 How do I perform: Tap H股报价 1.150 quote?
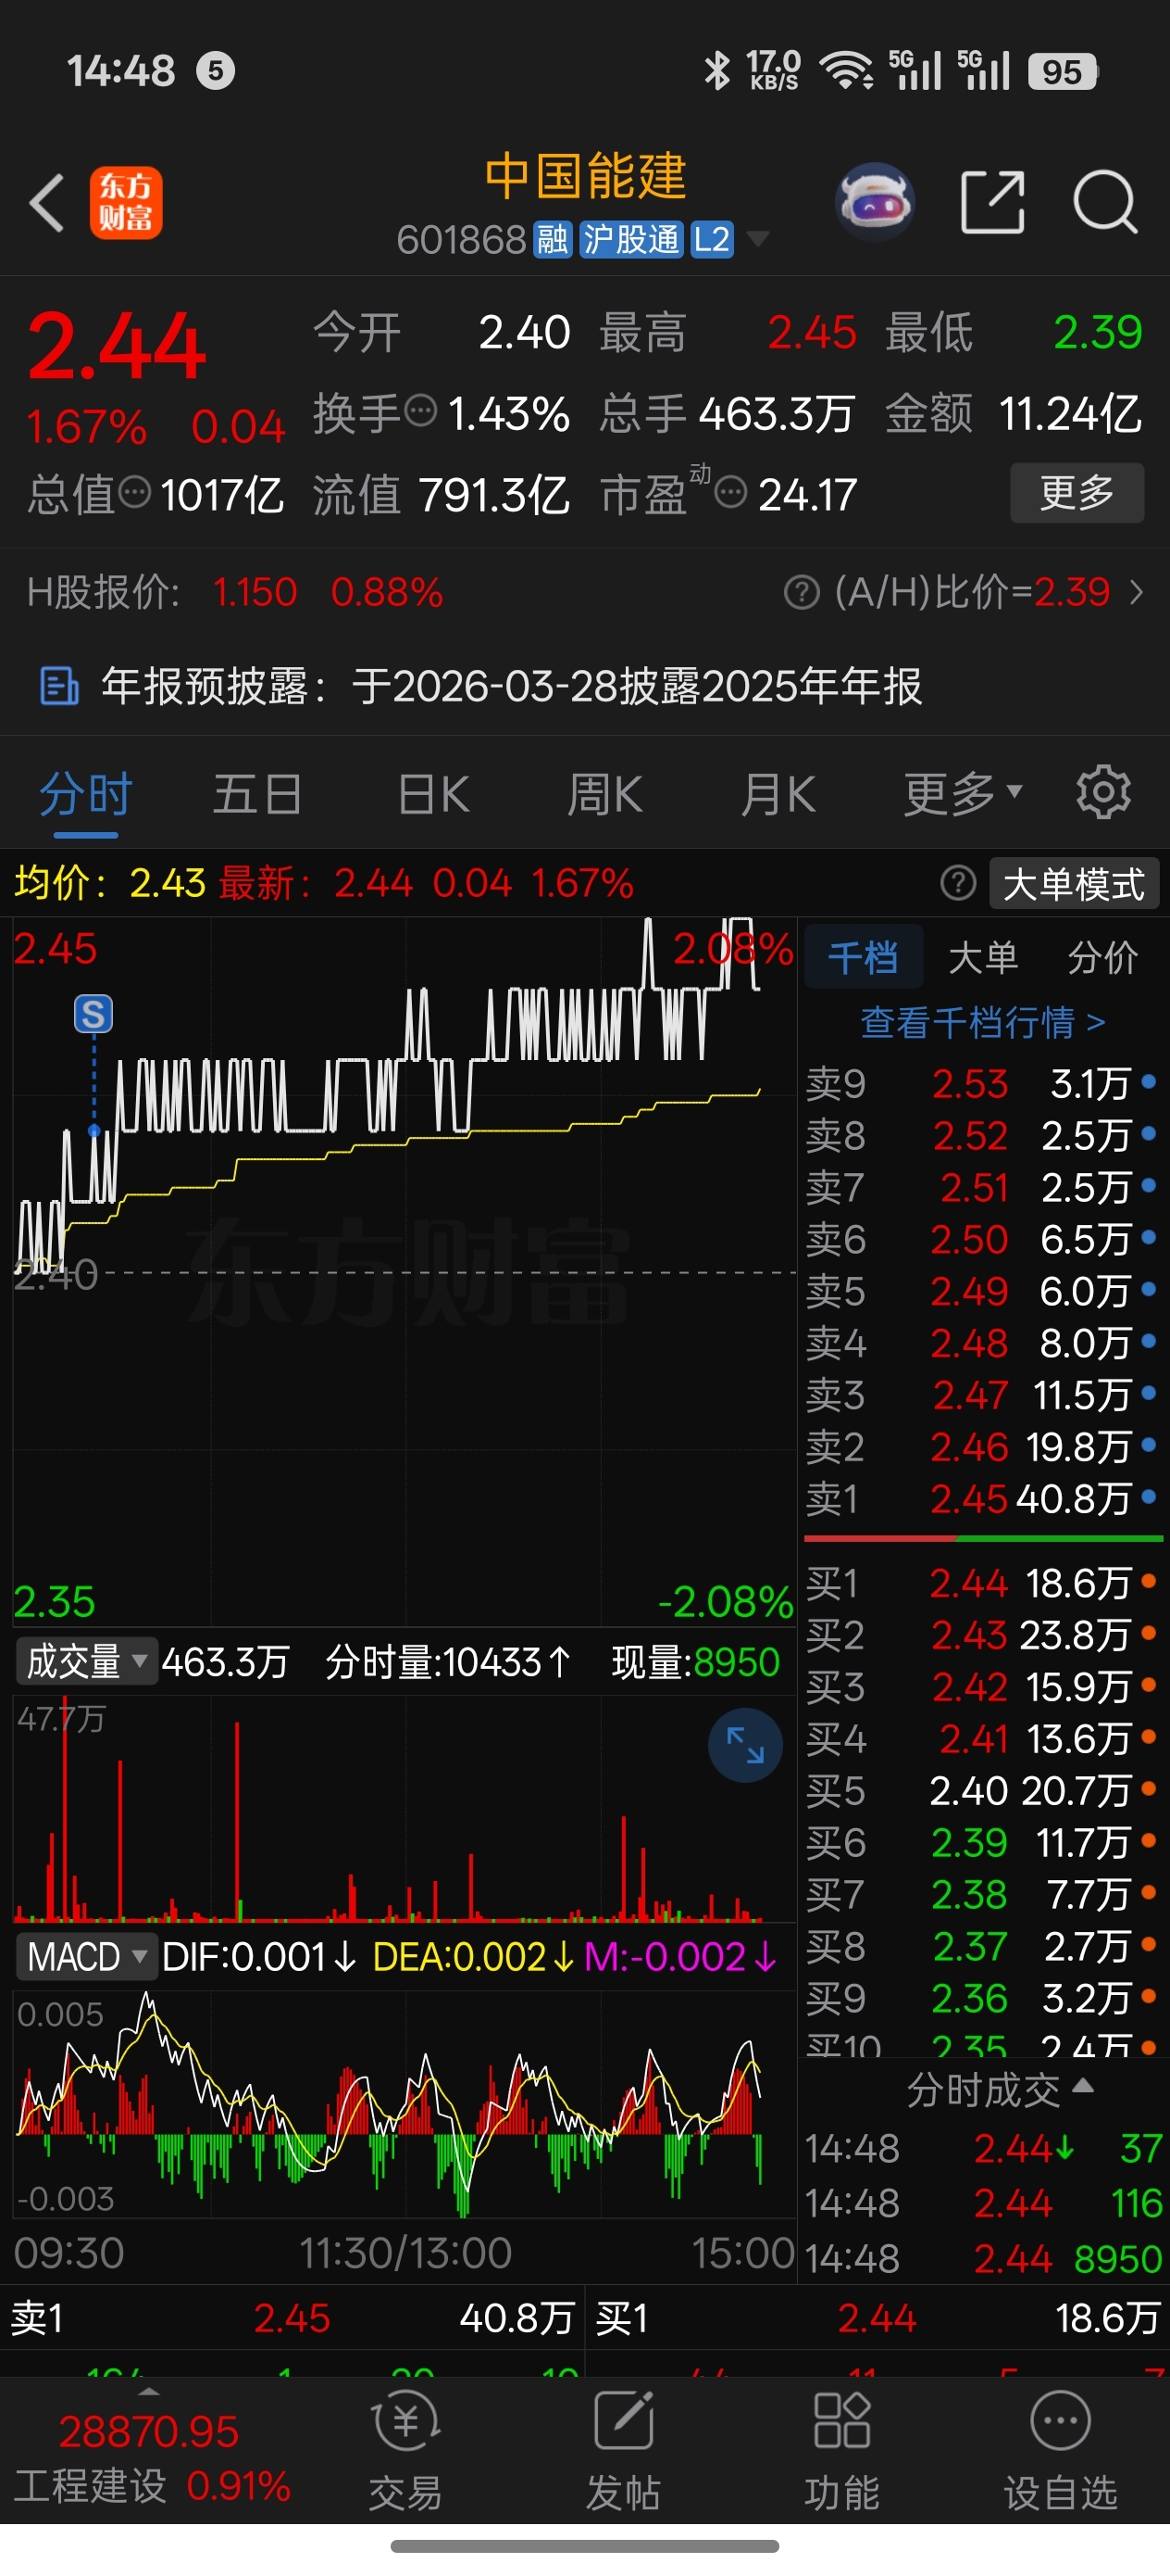point(254,592)
